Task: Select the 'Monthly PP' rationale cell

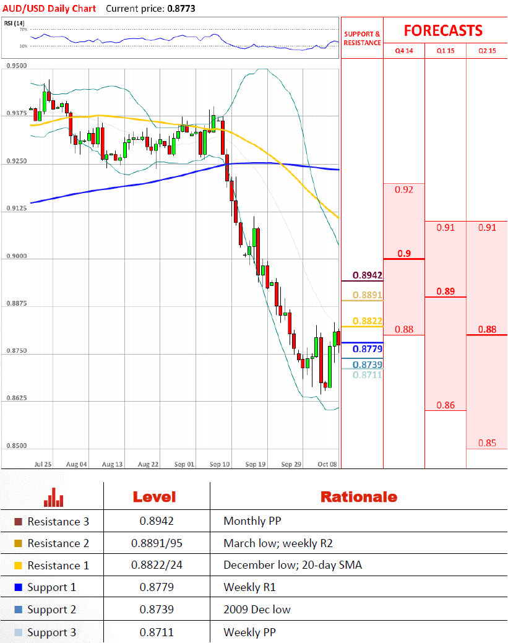Action: click(247, 522)
